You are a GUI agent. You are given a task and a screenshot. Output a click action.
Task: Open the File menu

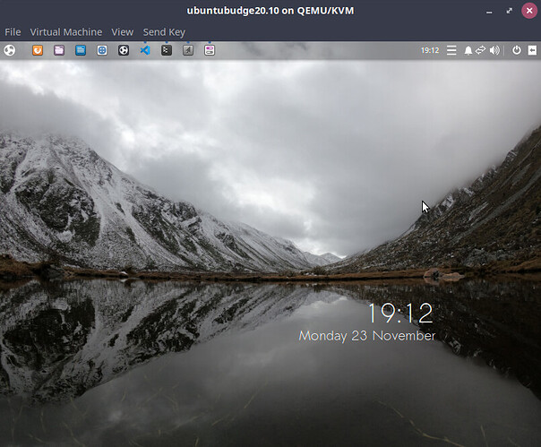click(x=13, y=32)
